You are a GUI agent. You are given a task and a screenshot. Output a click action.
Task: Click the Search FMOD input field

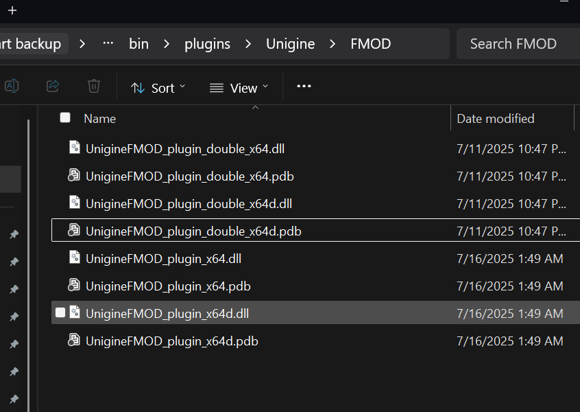[x=513, y=44]
